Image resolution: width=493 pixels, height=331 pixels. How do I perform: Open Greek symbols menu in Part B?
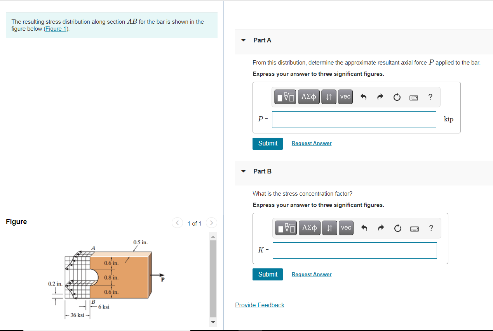click(310, 228)
